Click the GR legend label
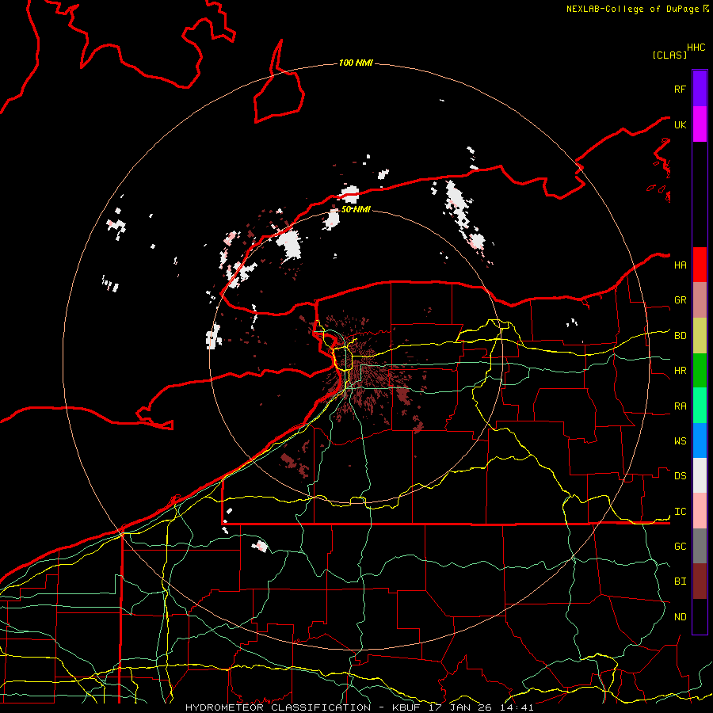The width and height of the screenshot is (713, 713). coord(680,300)
